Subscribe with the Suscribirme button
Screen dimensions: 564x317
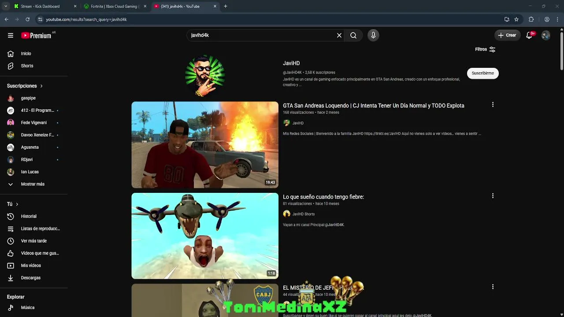(x=482, y=73)
